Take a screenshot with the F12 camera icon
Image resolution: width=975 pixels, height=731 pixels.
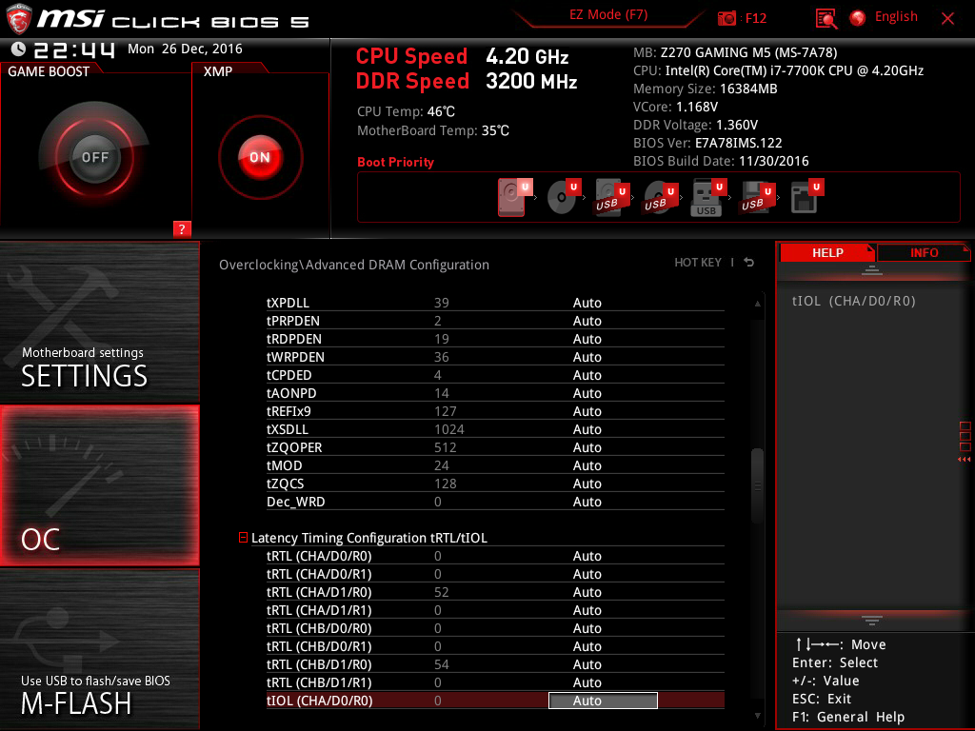point(726,18)
